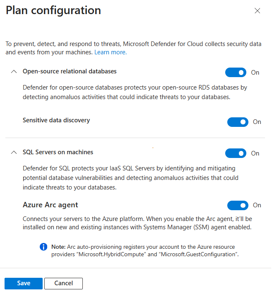Click the Azure Arc agent heading

(x=51, y=206)
